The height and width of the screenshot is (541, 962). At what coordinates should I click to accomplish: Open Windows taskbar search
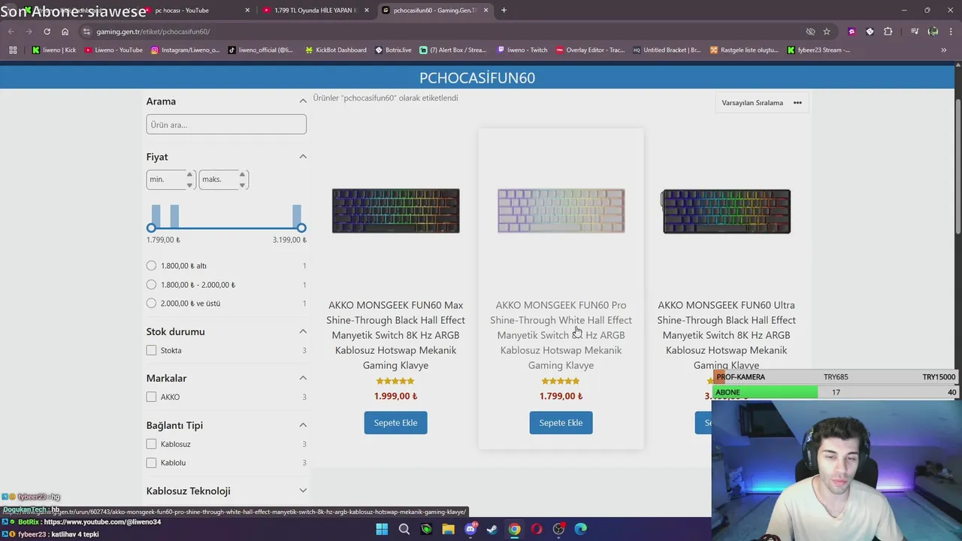404,529
